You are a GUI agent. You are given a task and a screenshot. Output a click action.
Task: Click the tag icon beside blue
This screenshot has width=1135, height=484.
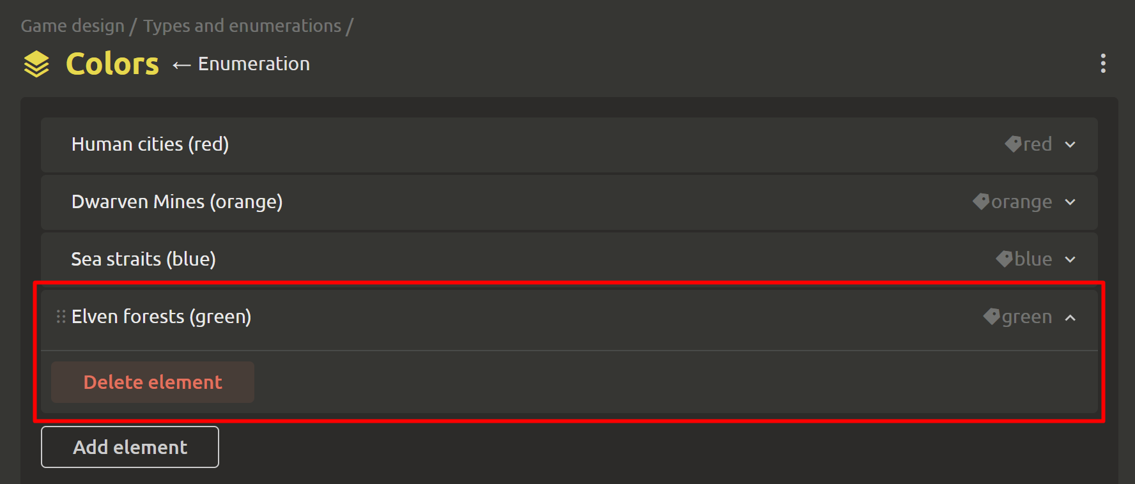click(x=1004, y=259)
